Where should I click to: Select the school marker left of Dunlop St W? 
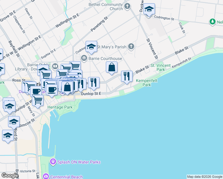[10, 107]
